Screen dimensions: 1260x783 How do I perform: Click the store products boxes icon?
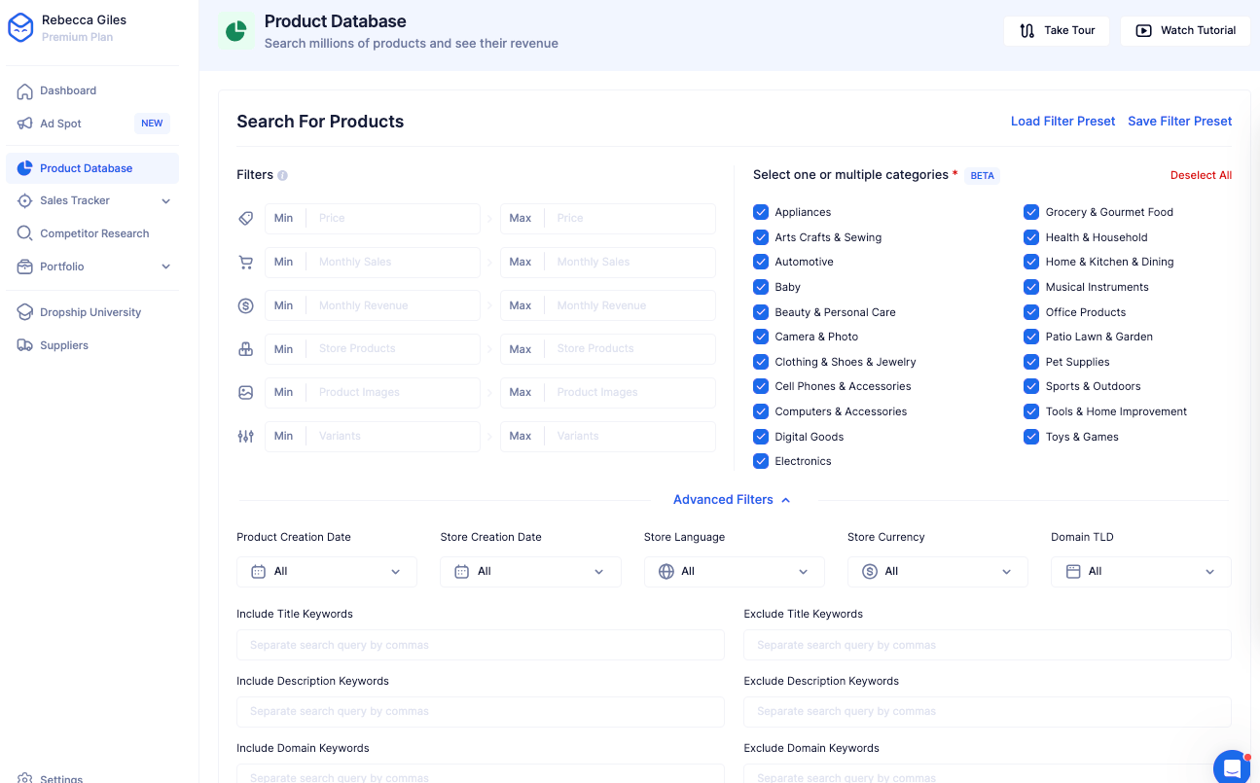tap(245, 349)
